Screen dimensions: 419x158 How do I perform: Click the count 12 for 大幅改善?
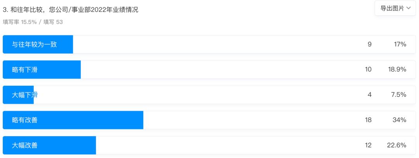click(x=368, y=145)
